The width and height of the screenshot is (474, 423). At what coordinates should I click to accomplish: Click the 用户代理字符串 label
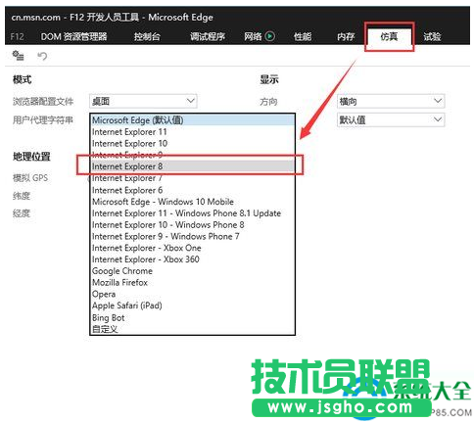(x=43, y=119)
